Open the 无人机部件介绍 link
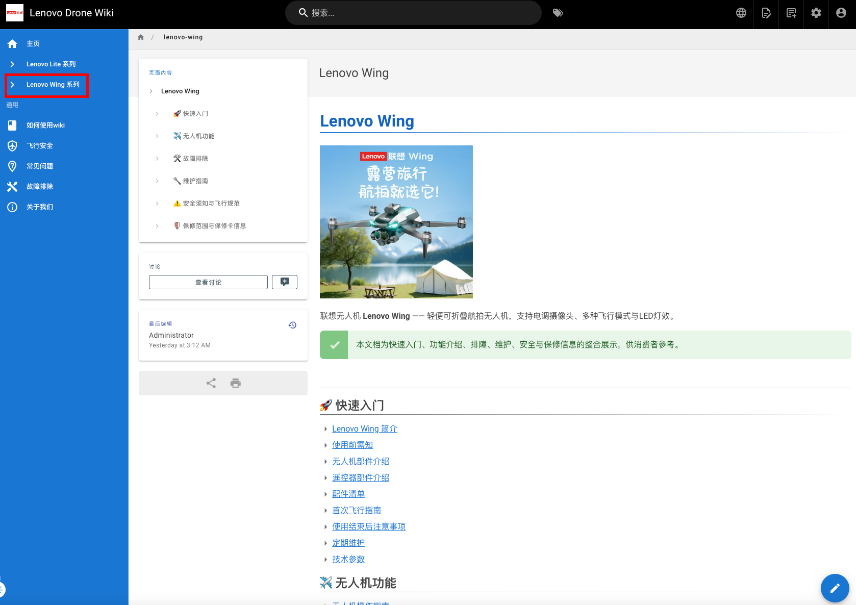856x605 pixels. 361,462
